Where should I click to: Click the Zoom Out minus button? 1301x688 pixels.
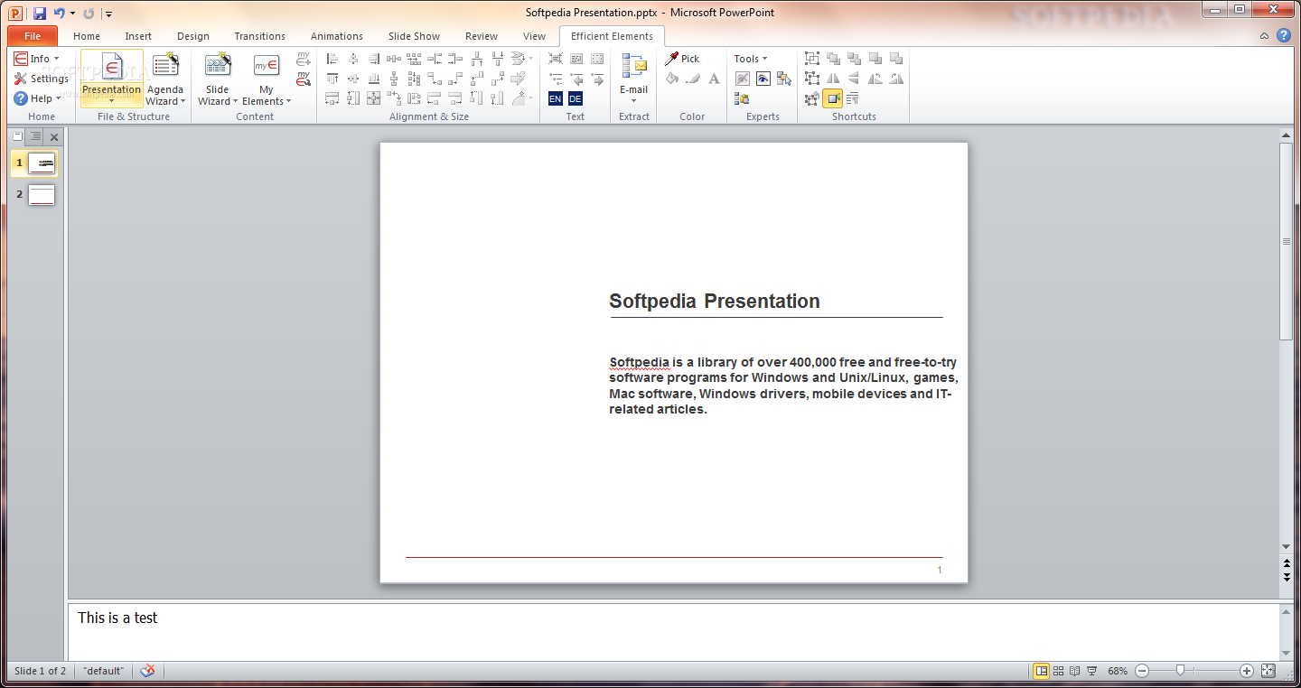coord(1142,671)
